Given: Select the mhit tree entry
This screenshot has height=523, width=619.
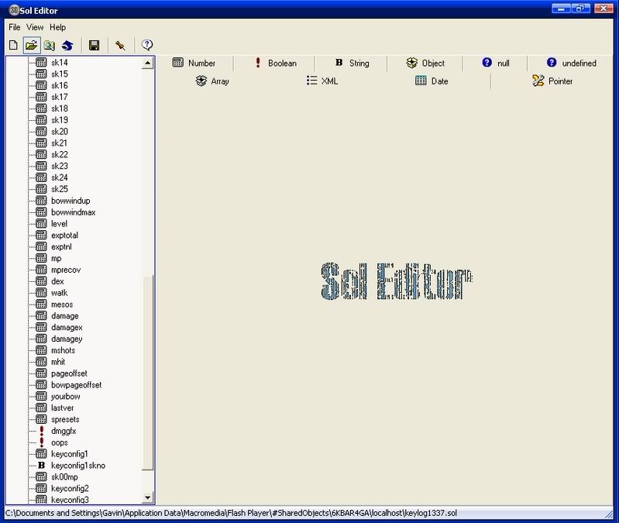Looking at the screenshot, I should pyautogui.click(x=58, y=362).
